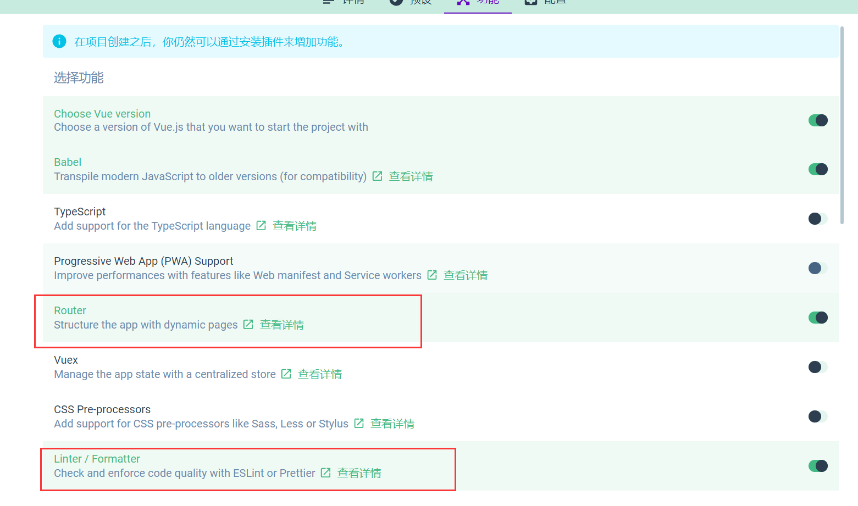Open 查看详情 for Linter / Formatter

pyautogui.click(x=359, y=472)
